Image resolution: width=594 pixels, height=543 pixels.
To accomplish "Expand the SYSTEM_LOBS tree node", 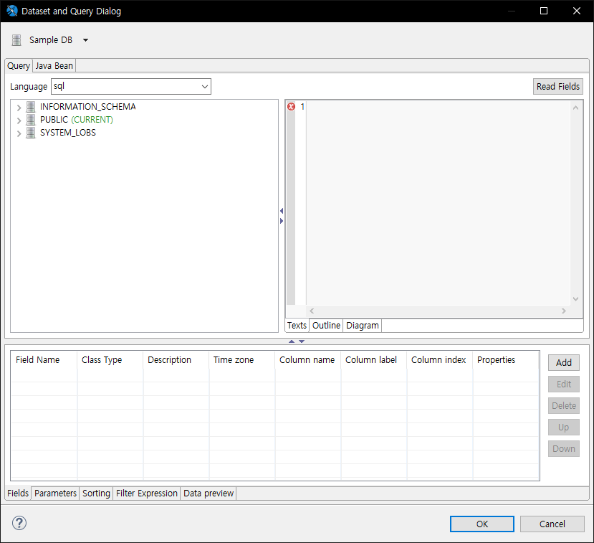I will (19, 133).
